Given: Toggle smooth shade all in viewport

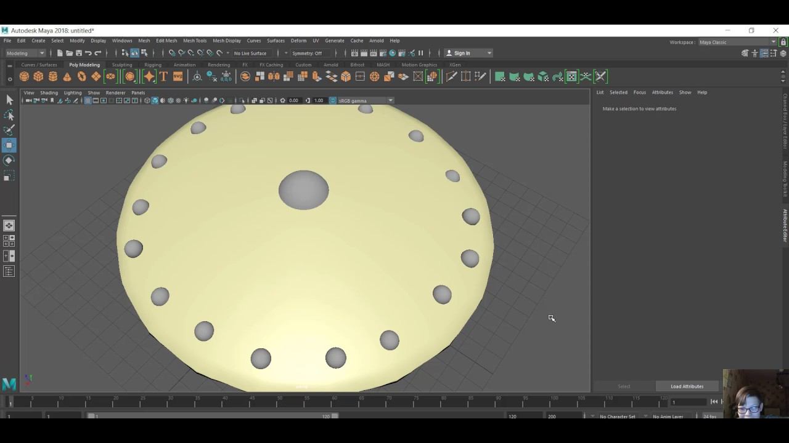Looking at the screenshot, I should tap(155, 100).
